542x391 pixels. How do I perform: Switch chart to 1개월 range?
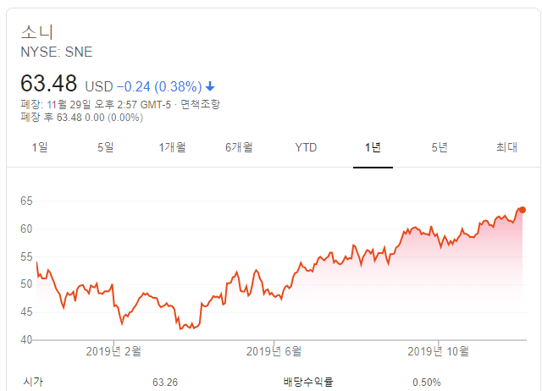click(172, 147)
